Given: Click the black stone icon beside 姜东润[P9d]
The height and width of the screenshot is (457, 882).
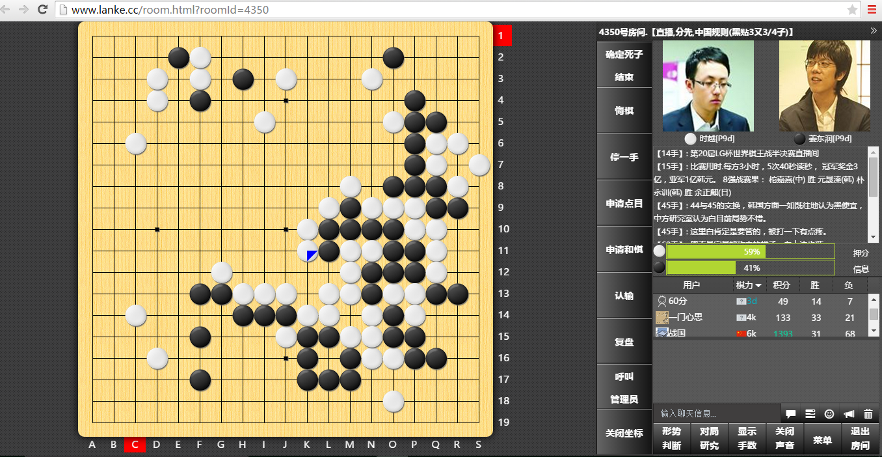Looking at the screenshot, I should click(x=799, y=139).
